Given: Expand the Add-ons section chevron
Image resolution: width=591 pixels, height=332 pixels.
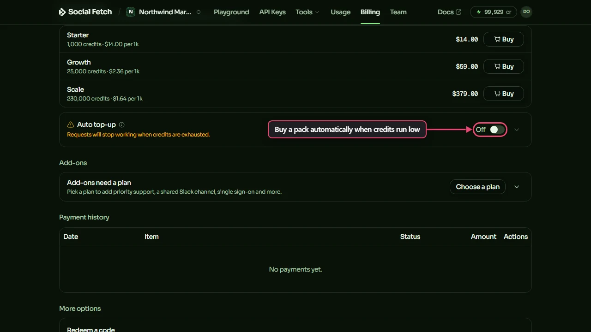Looking at the screenshot, I should pos(517,187).
